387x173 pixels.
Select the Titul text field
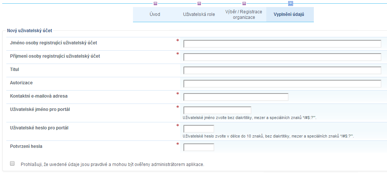(x=282, y=71)
